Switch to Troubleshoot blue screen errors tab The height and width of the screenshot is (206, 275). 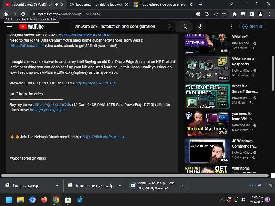[162, 5]
